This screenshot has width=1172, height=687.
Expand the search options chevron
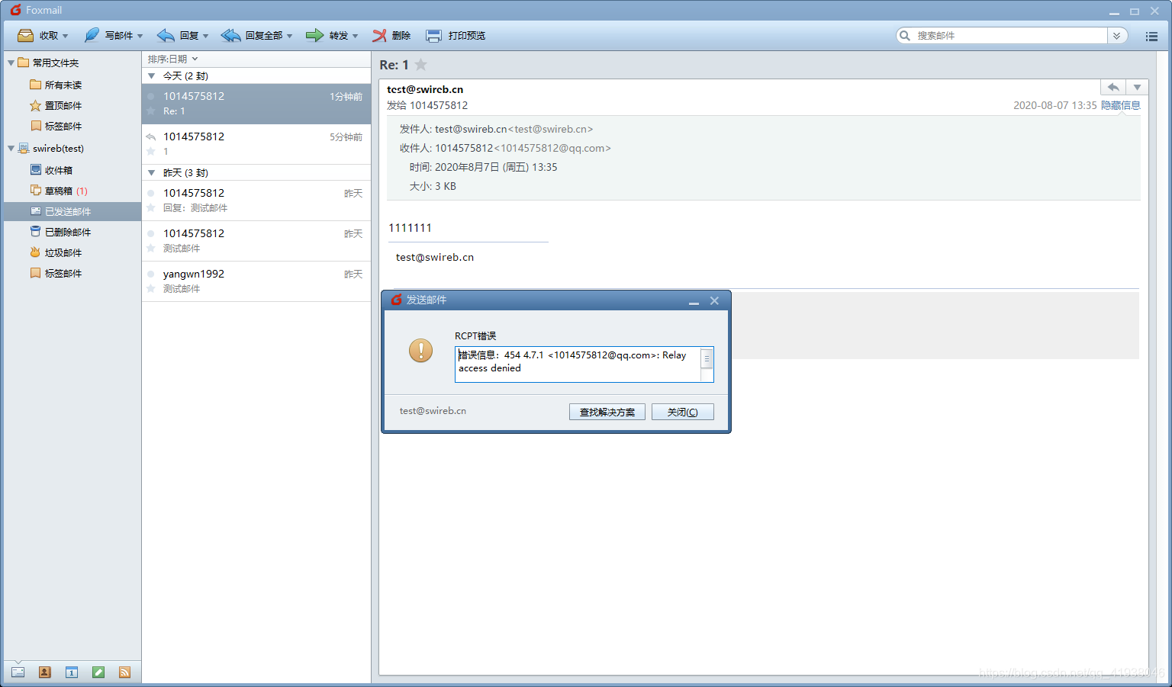[1117, 35]
